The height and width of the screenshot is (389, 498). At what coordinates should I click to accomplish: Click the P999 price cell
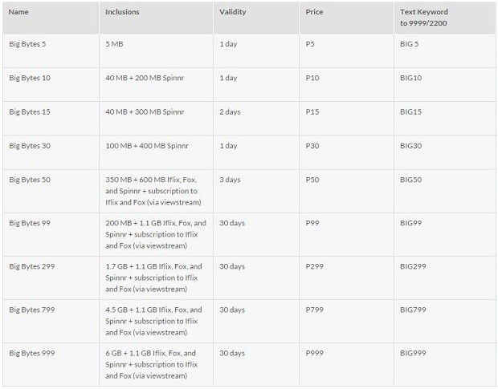(x=315, y=353)
